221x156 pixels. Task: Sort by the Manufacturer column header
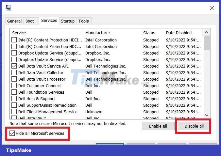click(x=112, y=33)
